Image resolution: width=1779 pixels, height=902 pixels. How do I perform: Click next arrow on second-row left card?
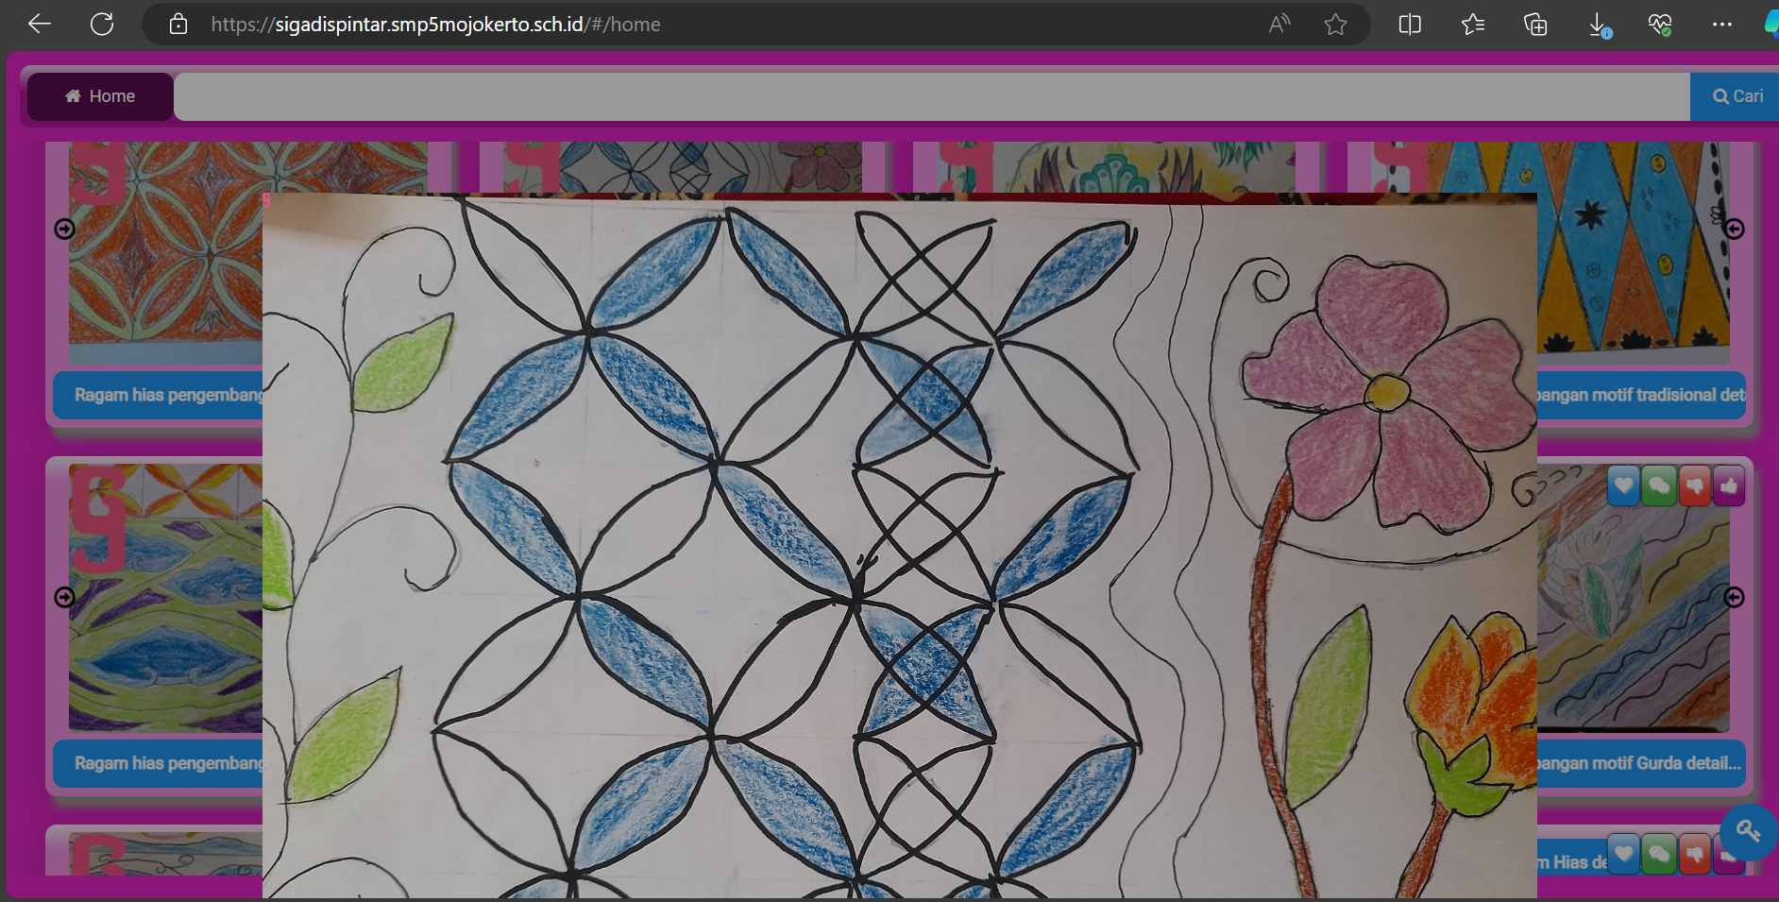(64, 597)
